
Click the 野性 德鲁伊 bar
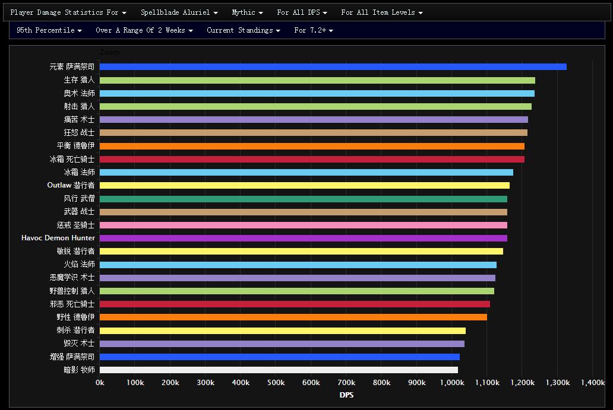click(293, 317)
